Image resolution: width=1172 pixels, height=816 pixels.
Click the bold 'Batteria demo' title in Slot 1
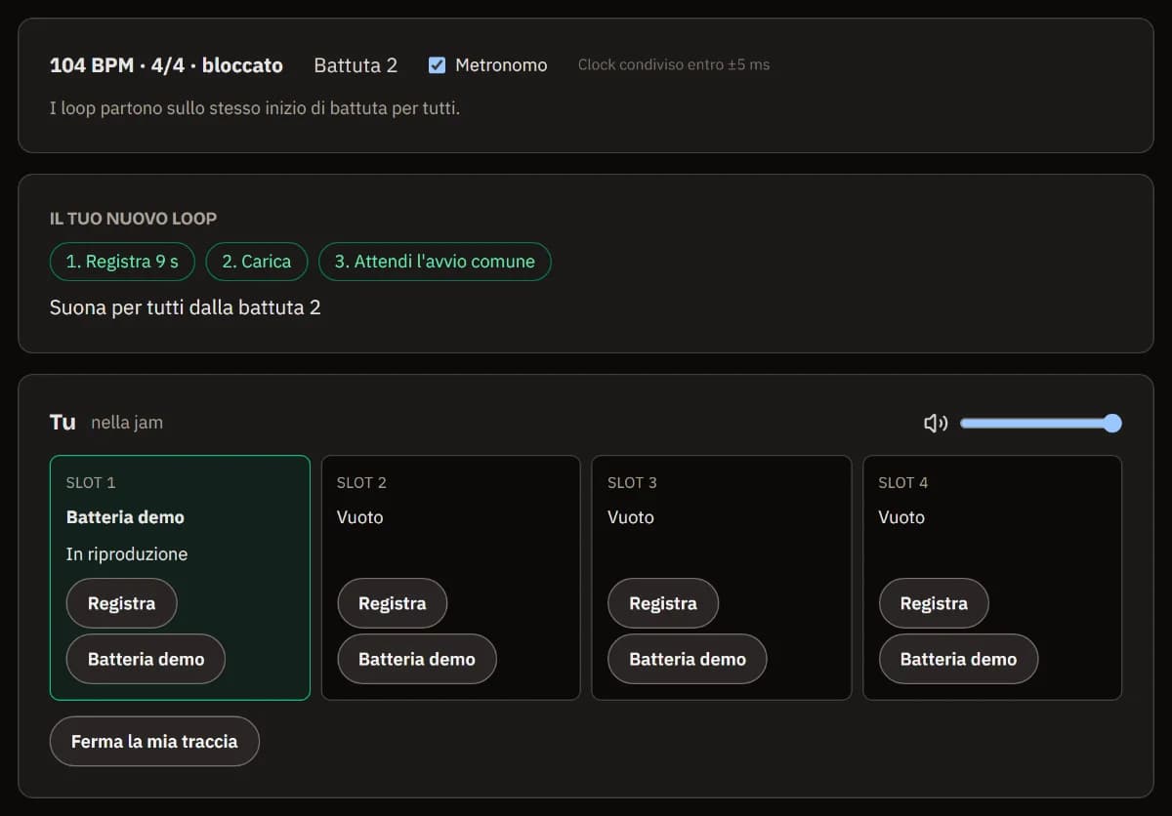click(x=125, y=517)
